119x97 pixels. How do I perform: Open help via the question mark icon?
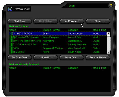click(x=111, y=5)
